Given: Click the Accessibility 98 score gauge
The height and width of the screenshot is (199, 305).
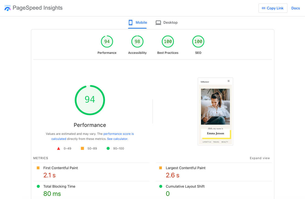Looking at the screenshot, I should pyautogui.click(x=137, y=42).
